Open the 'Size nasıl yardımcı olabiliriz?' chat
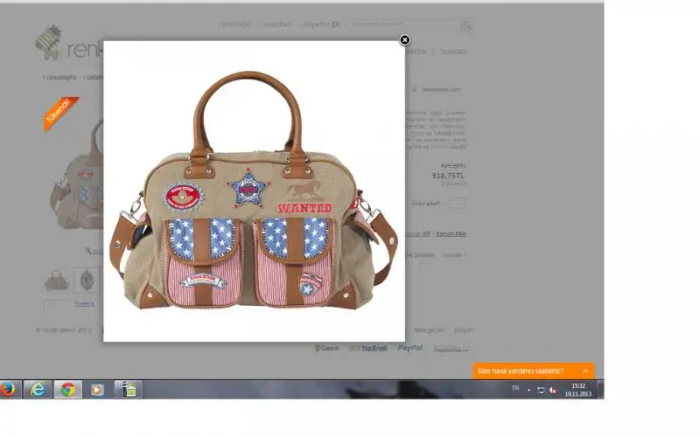This screenshot has width=700, height=437. (521, 371)
